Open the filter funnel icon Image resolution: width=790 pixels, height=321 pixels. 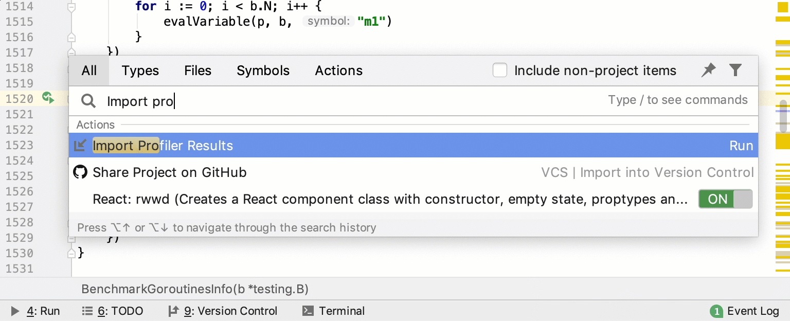click(x=735, y=70)
